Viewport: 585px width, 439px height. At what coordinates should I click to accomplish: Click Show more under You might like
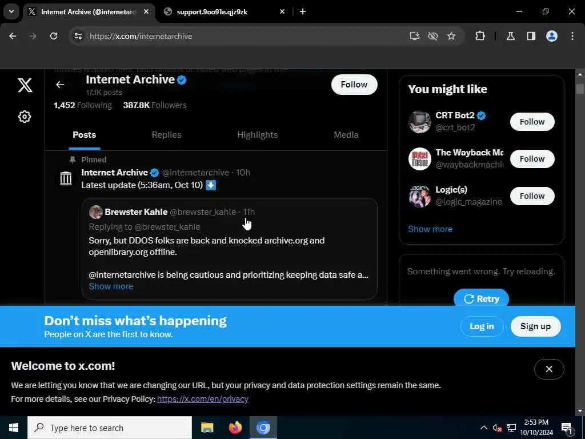click(x=430, y=229)
